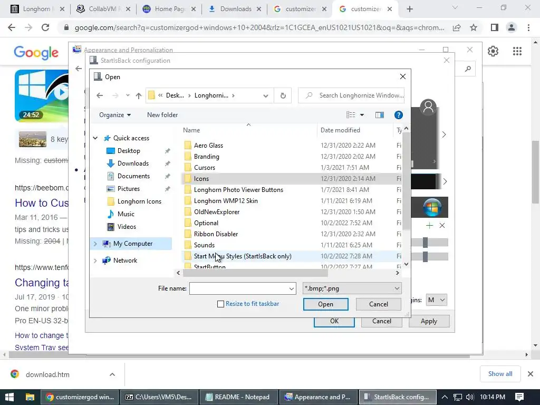Switch to the Longhorn browser tab

click(36, 9)
